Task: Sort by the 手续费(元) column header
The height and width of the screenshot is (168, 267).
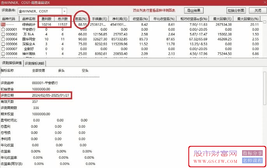Action: (100, 19)
